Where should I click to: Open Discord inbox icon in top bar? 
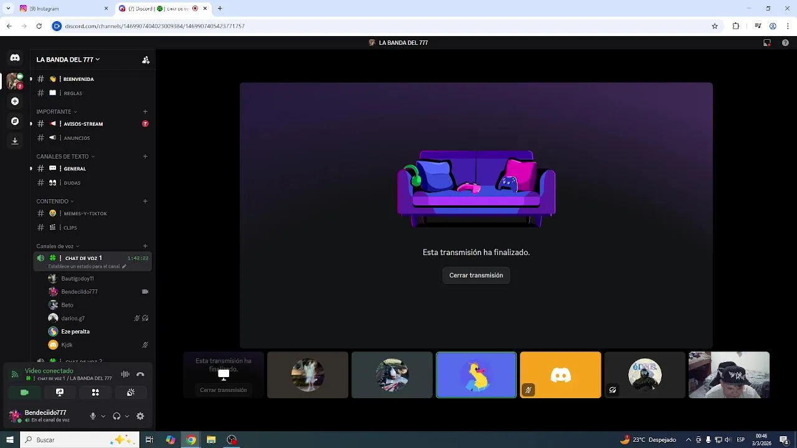click(767, 43)
